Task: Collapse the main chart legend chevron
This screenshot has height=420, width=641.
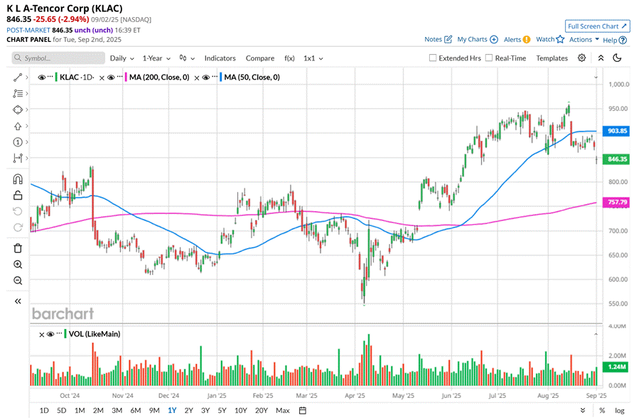Action: point(596,77)
